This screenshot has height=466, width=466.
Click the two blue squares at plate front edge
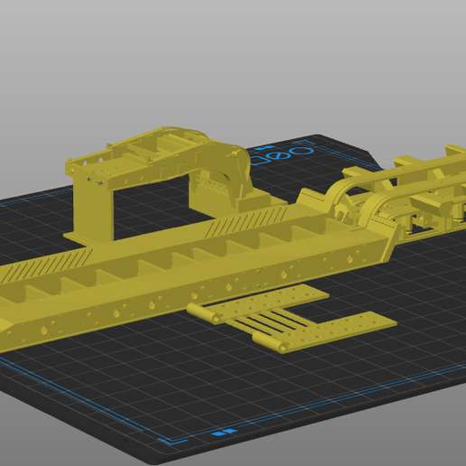[x=223, y=433]
